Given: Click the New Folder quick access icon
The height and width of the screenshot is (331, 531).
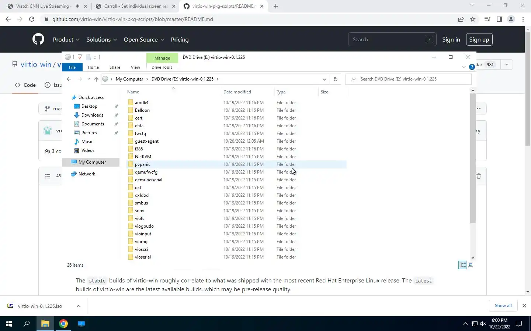Looking at the screenshot, I should pyautogui.click(x=88, y=57).
